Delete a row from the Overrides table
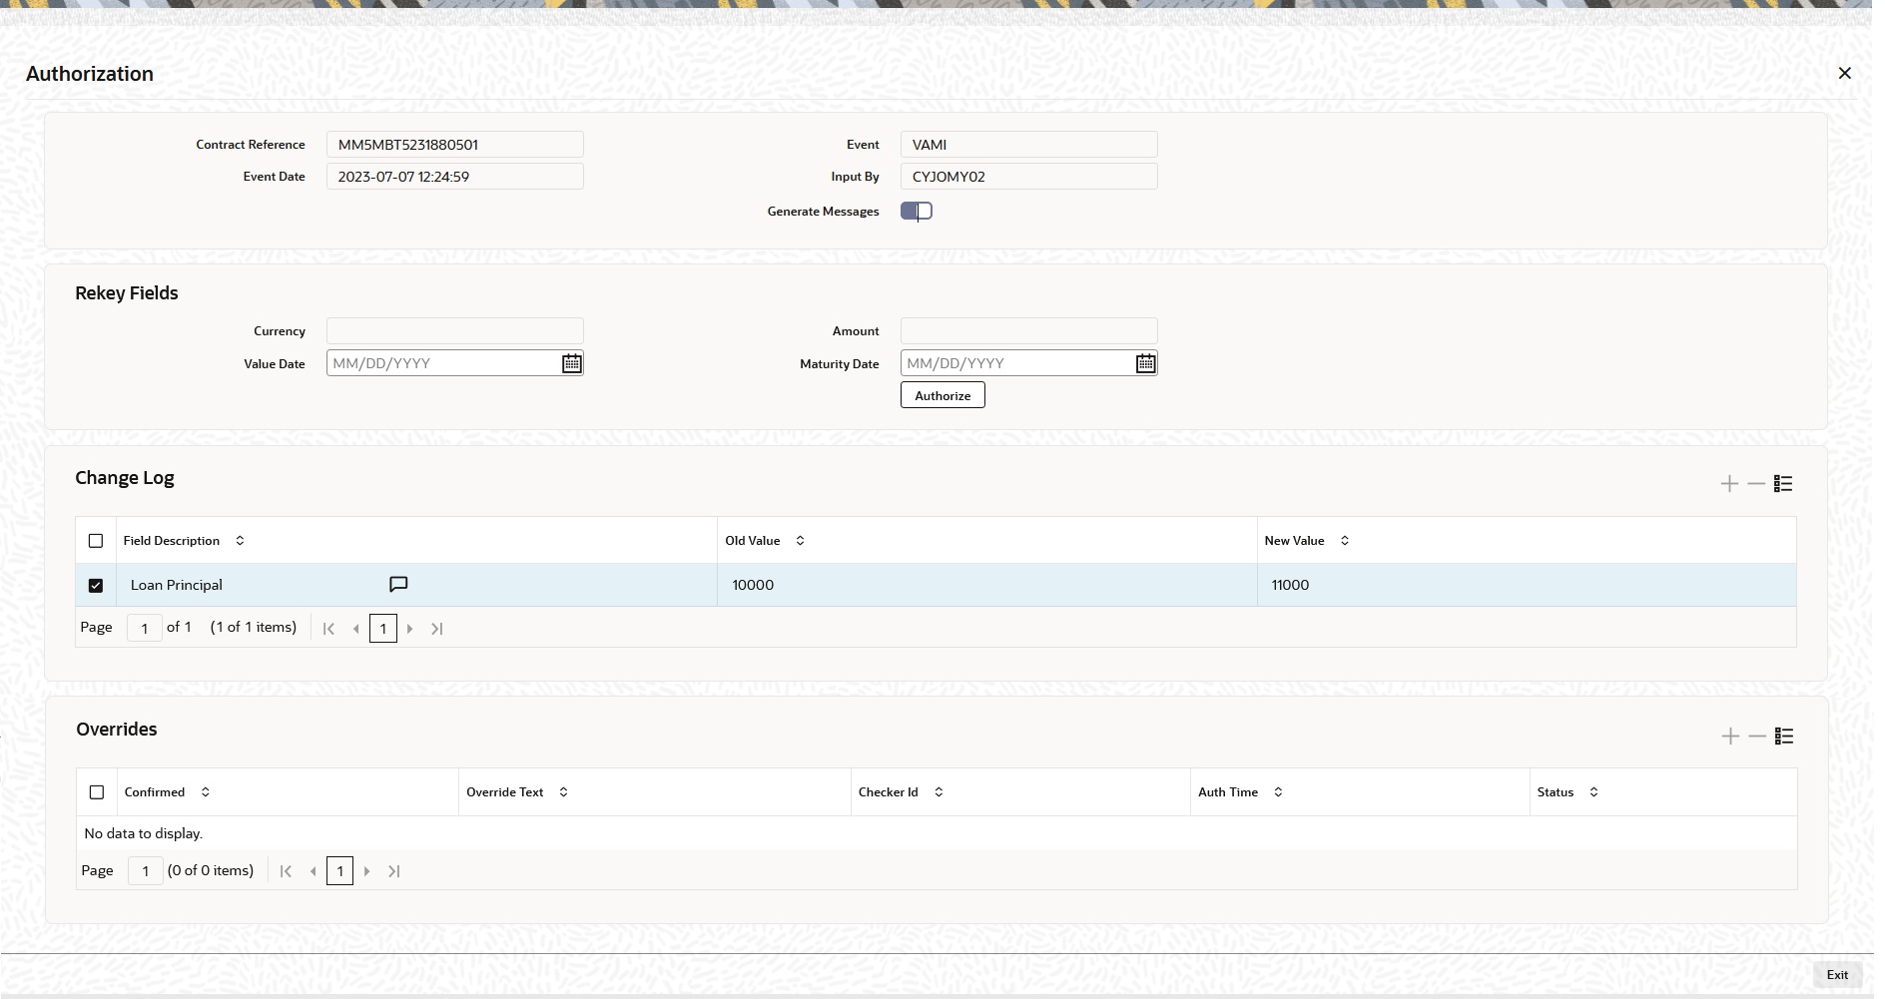Screen dimensions: 1885x999 coord(1757,737)
